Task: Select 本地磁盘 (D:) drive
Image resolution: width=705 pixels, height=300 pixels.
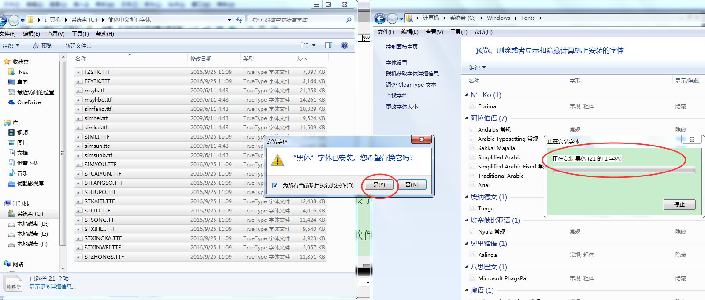Action: click(33, 224)
